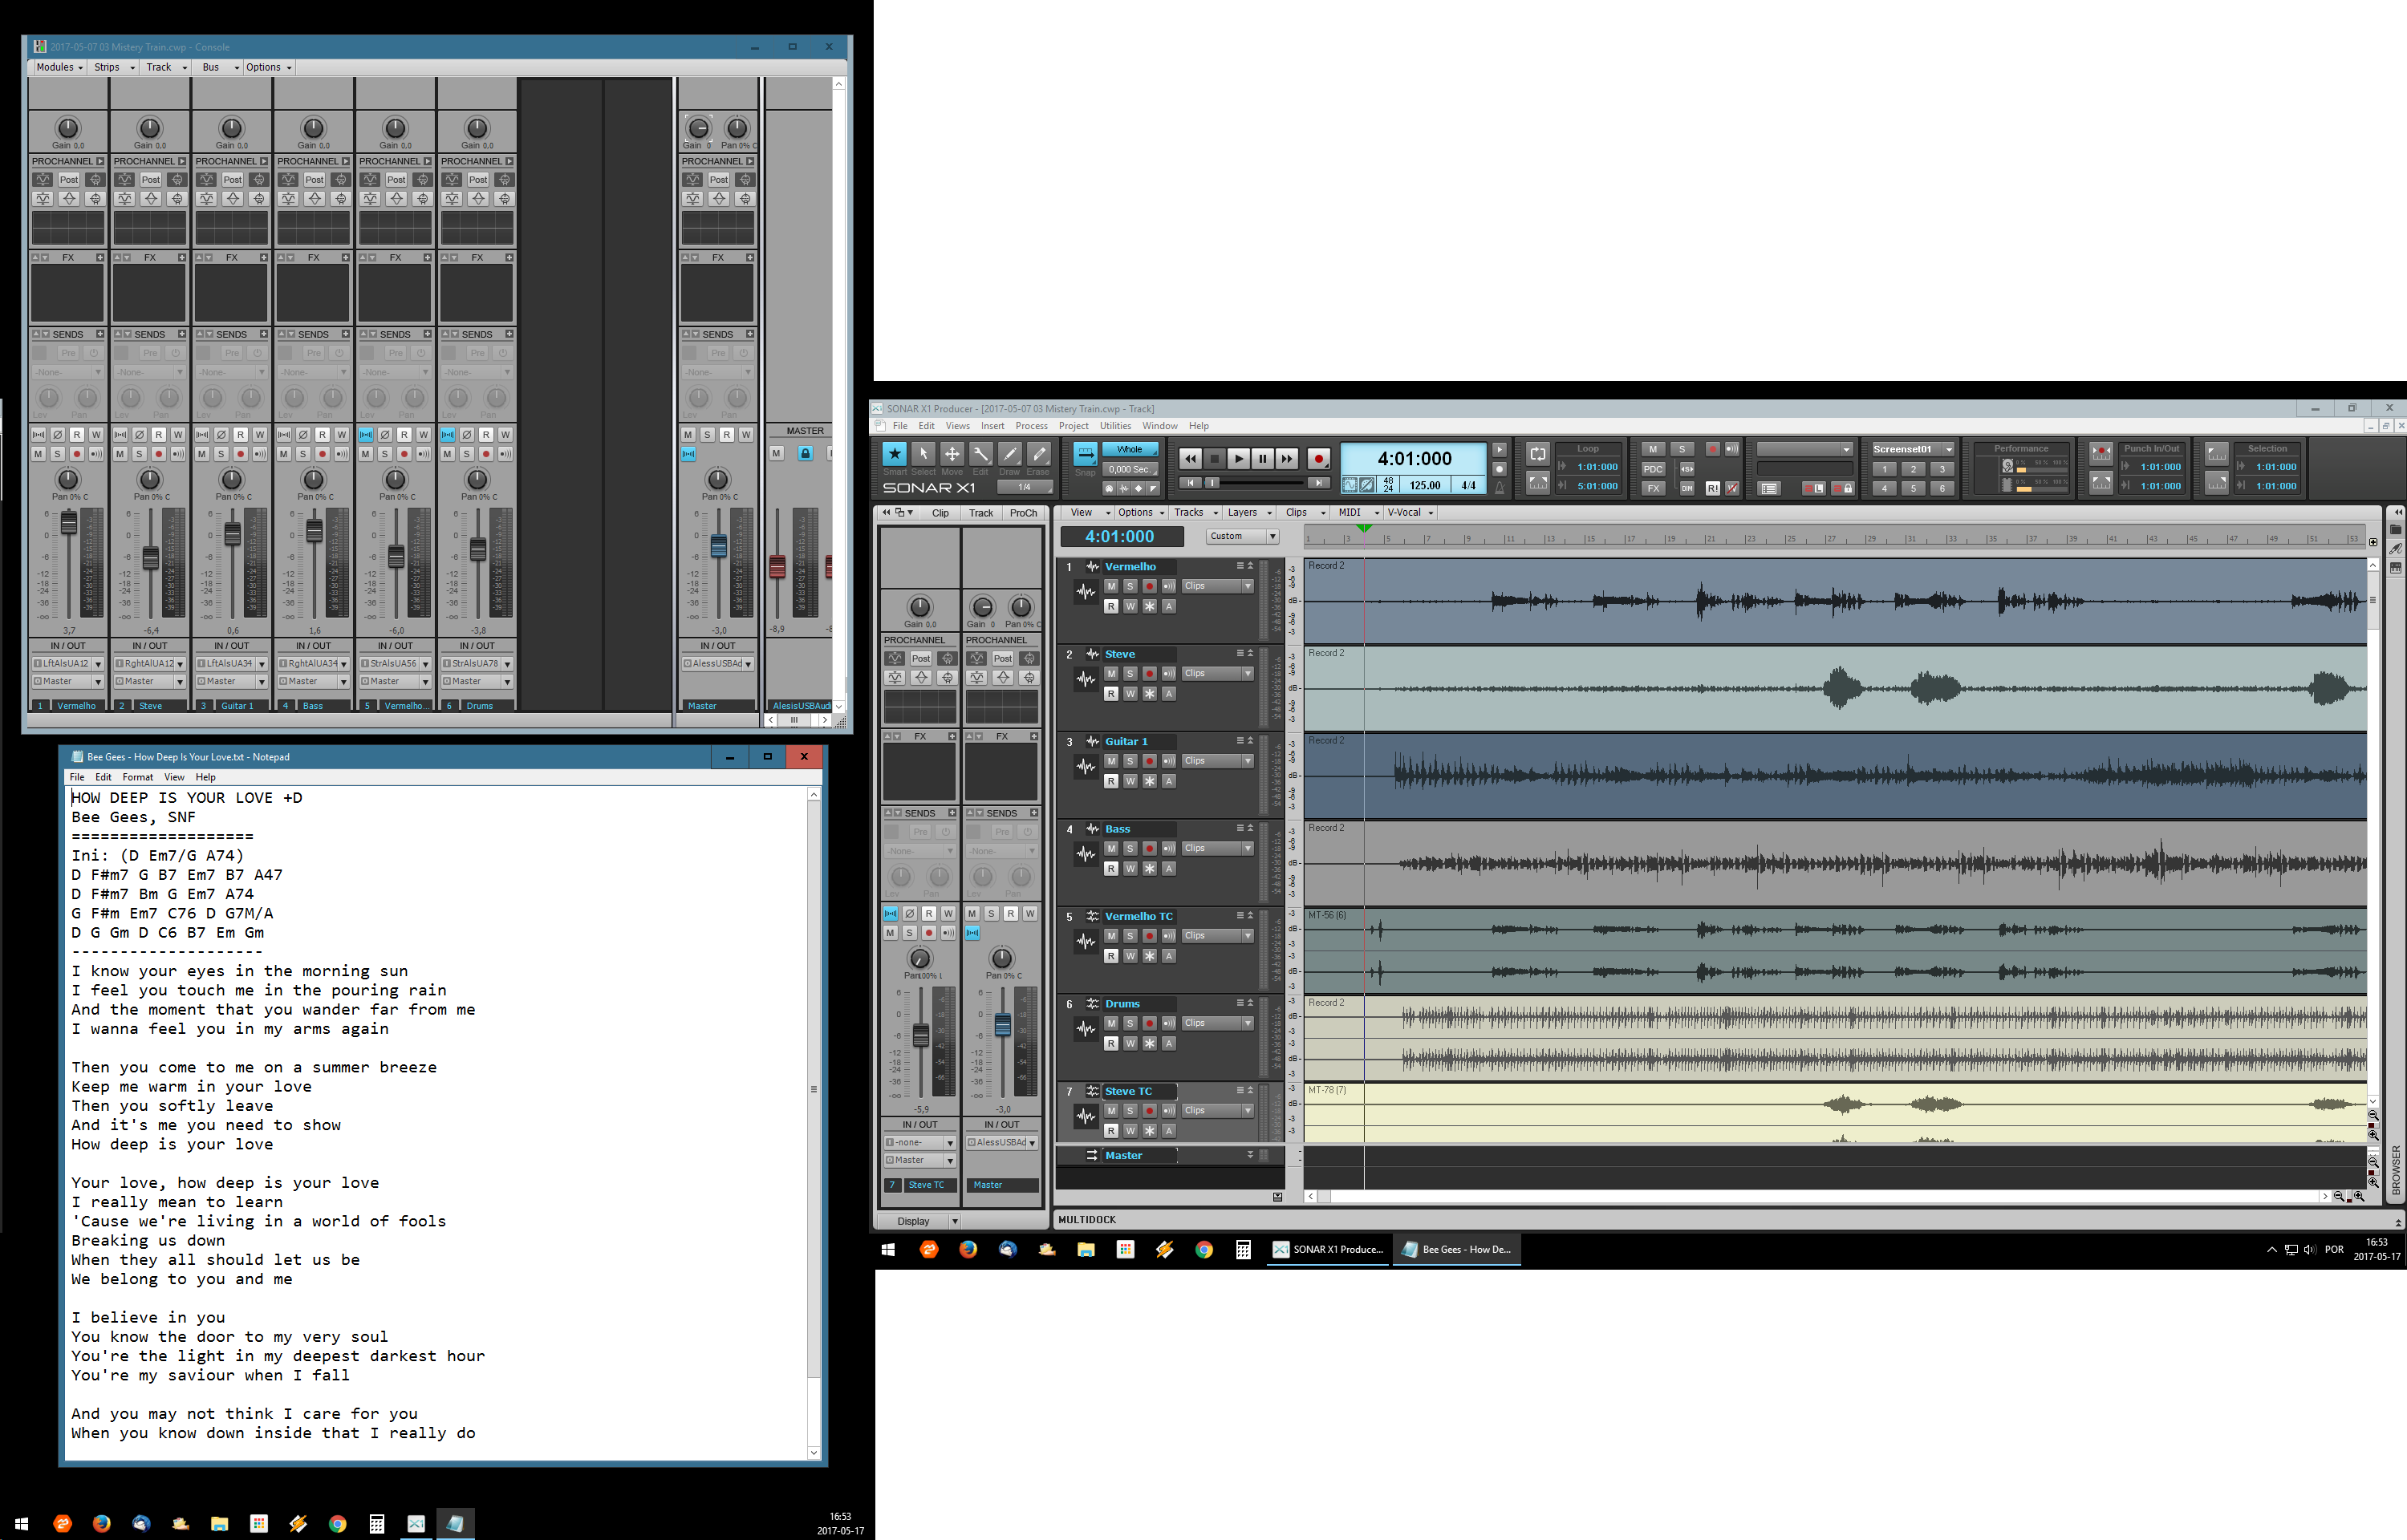Open Format menu in Notepad
Screen dimensions: 2407x1540
[x=138, y=778]
